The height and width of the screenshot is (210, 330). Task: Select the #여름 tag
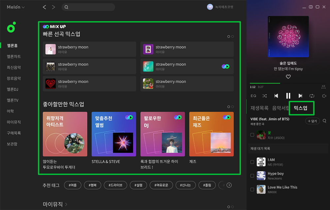(73, 185)
